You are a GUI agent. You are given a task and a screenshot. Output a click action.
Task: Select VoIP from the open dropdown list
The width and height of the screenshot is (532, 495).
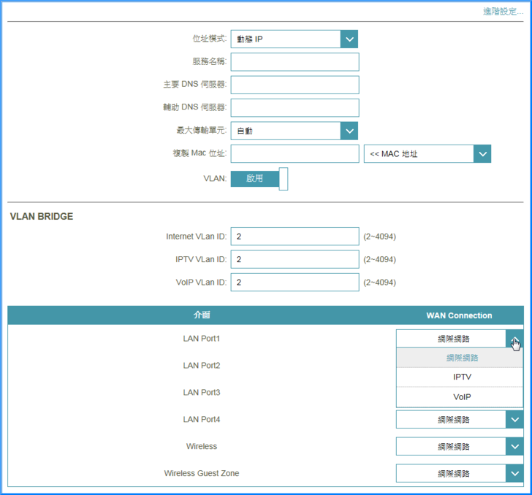(x=461, y=397)
